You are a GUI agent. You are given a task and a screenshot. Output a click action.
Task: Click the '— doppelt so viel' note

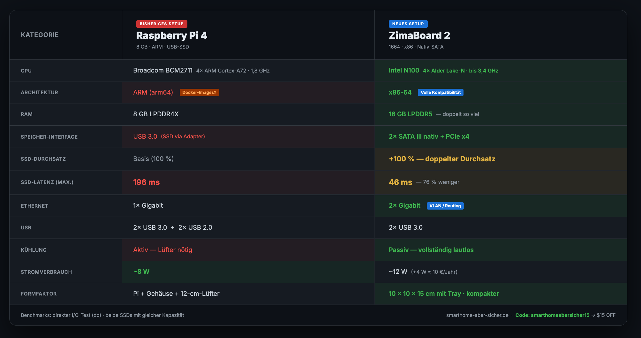coord(457,114)
